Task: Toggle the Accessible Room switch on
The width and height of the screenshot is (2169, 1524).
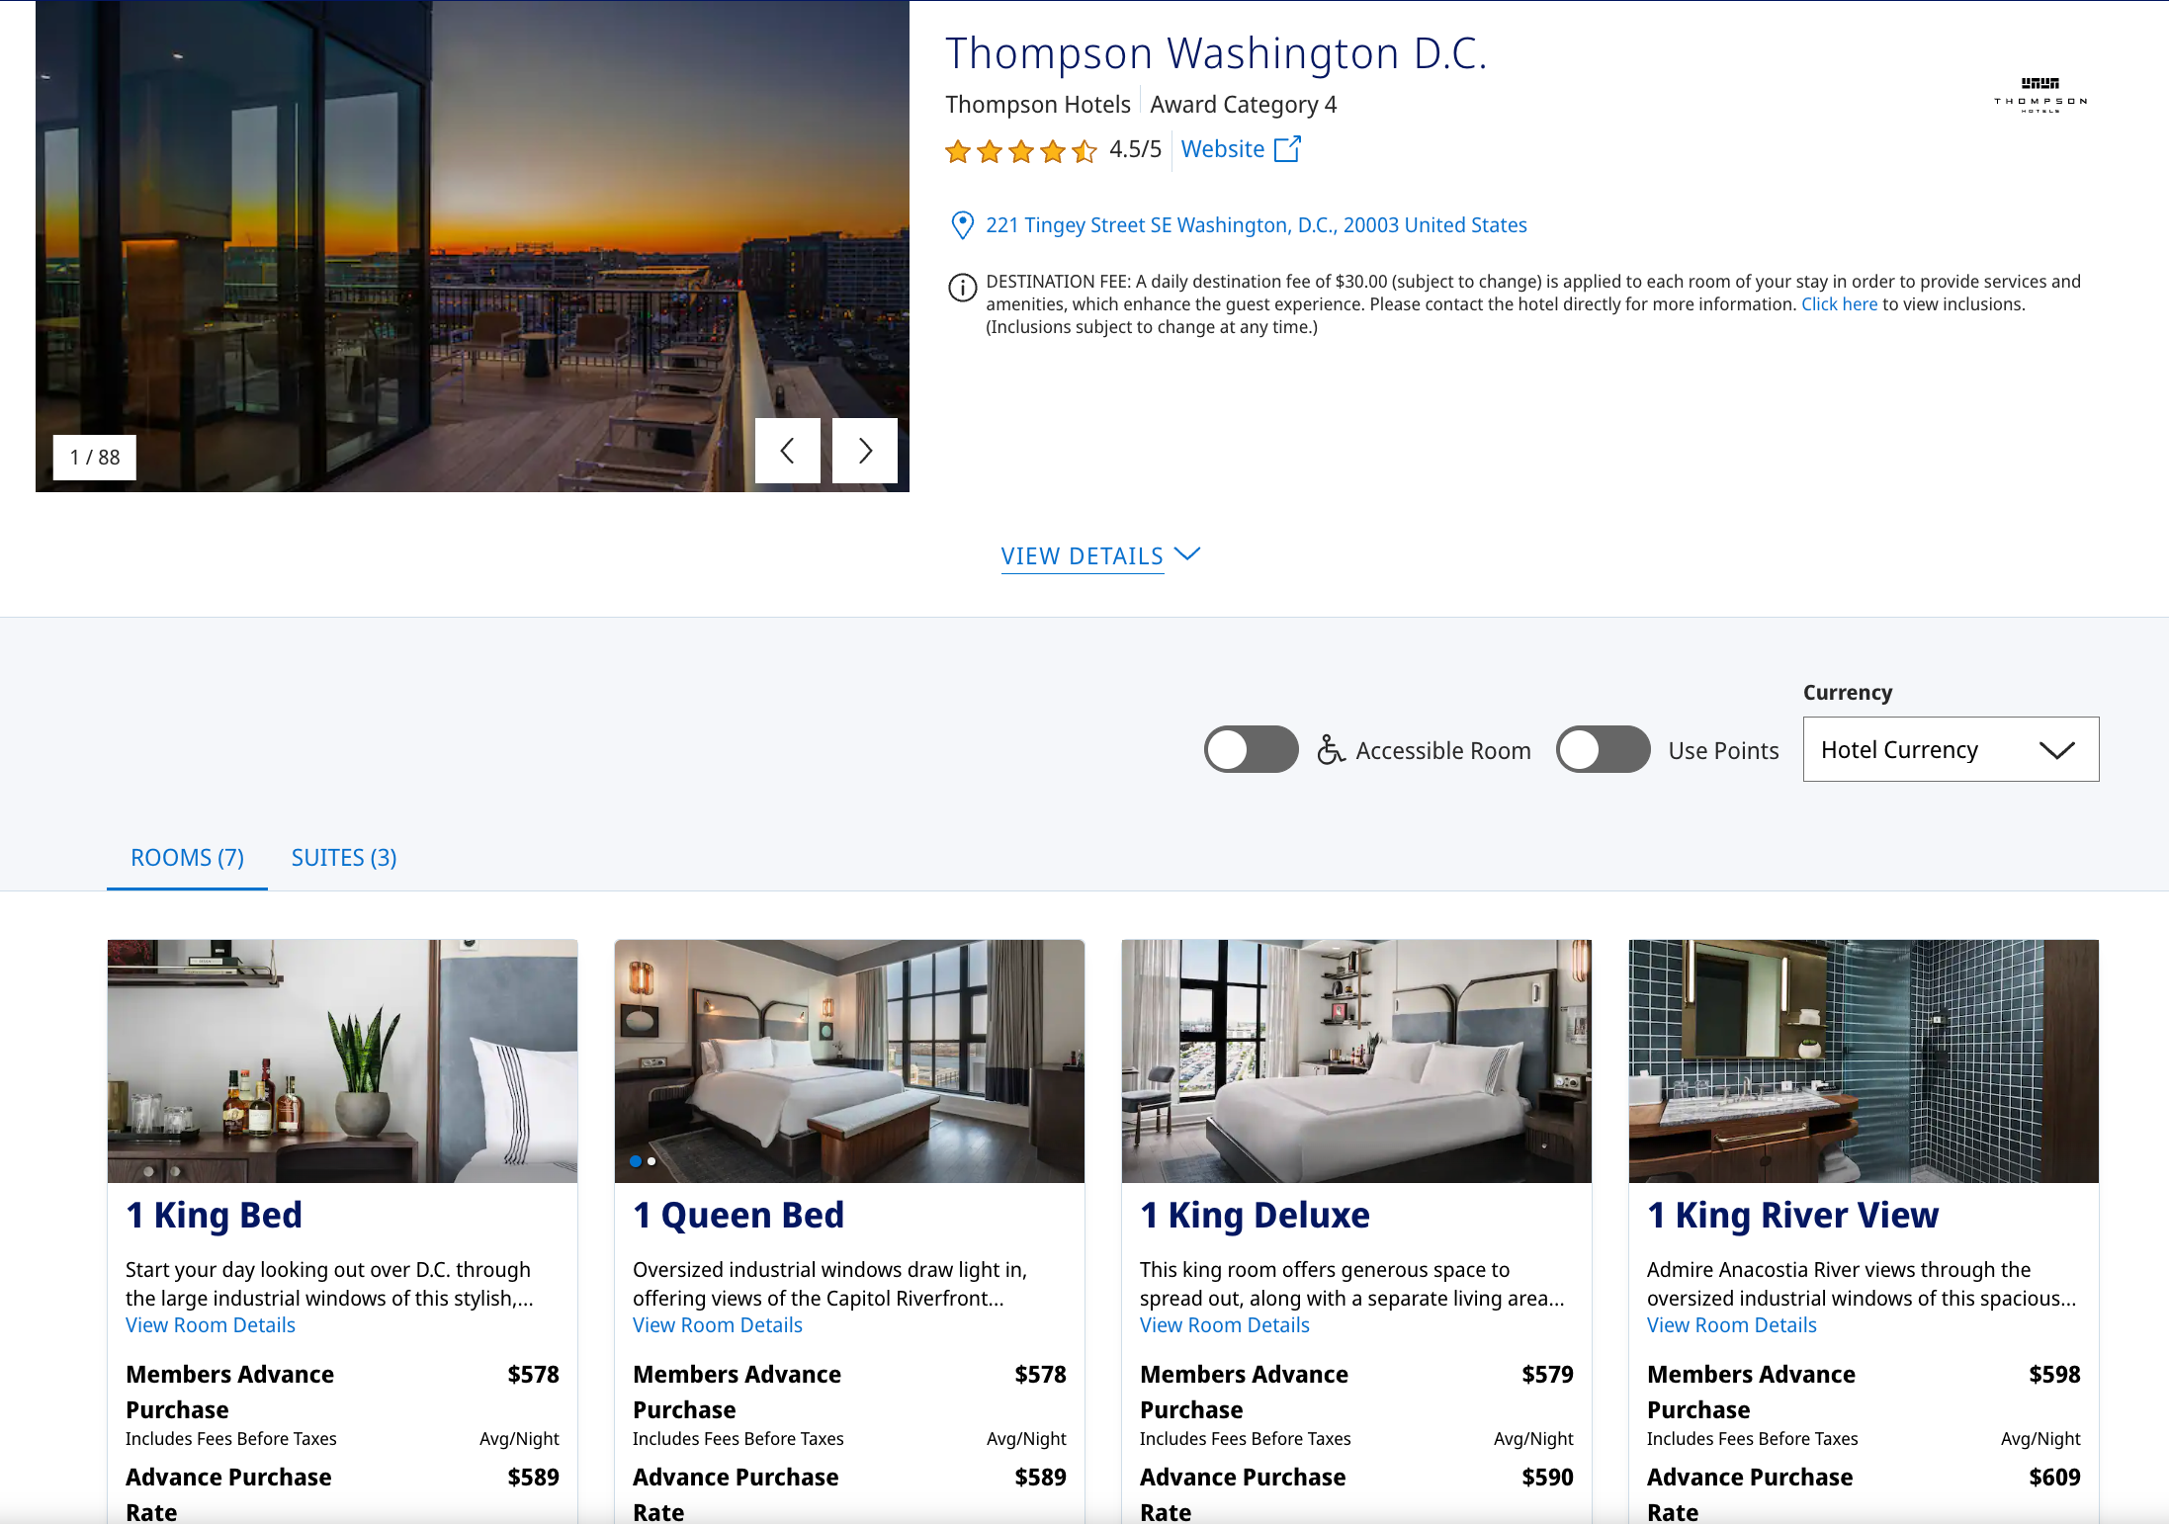Action: pos(1254,747)
